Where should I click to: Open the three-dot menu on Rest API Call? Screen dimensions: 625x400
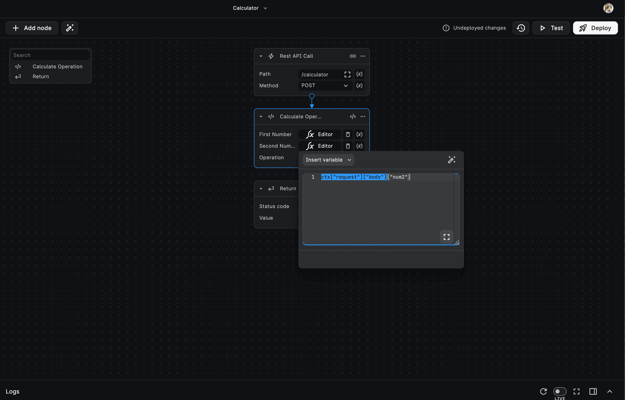tap(363, 56)
